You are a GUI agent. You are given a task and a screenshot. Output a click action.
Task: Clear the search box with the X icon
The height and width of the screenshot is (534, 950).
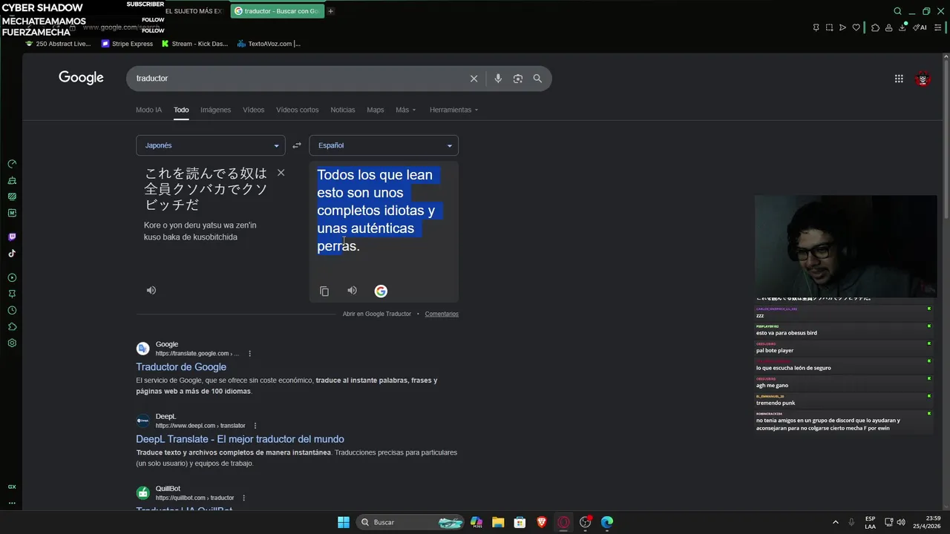(x=474, y=79)
